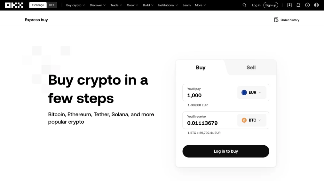The width and height of the screenshot is (324, 181).
Task: Open the BTC crypto selector dropdown
Action: [252, 120]
